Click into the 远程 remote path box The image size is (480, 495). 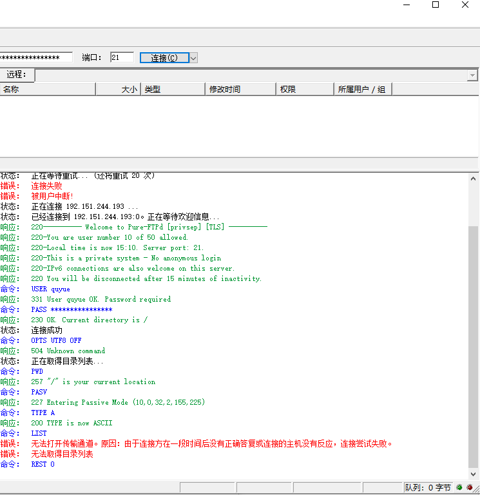(x=251, y=75)
